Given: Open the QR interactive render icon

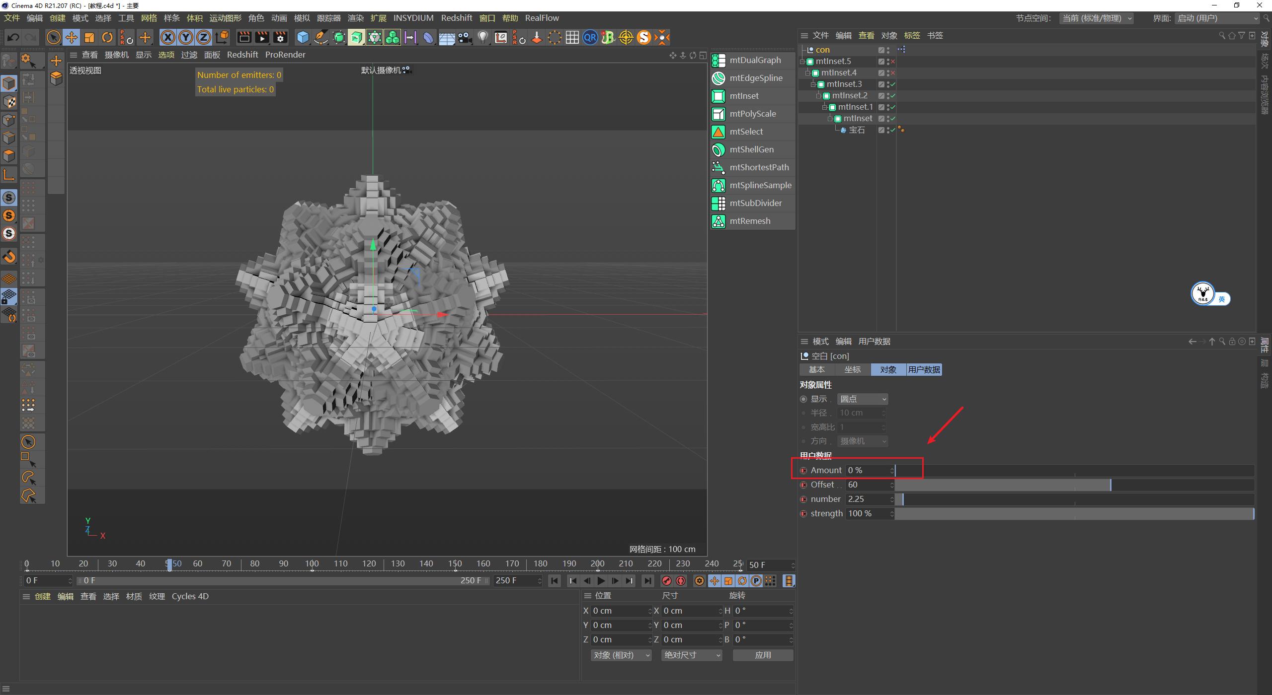Looking at the screenshot, I should pyautogui.click(x=590, y=37).
